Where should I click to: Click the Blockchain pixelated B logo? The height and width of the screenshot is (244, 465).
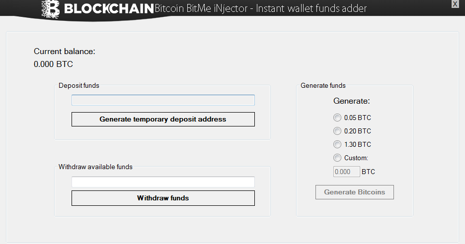[51, 9]
